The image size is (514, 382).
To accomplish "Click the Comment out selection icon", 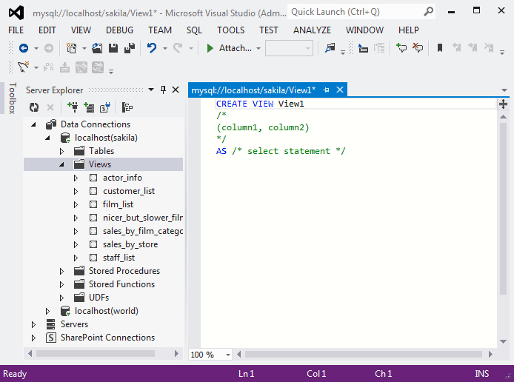I will (x=401, y=48).
